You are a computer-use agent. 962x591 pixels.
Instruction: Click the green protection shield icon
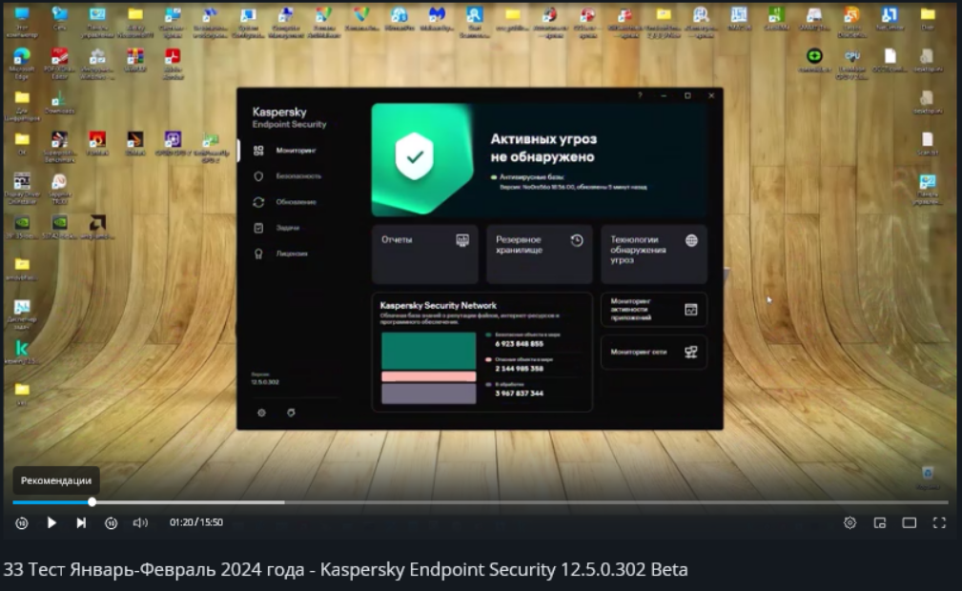[x=415, y=156]
